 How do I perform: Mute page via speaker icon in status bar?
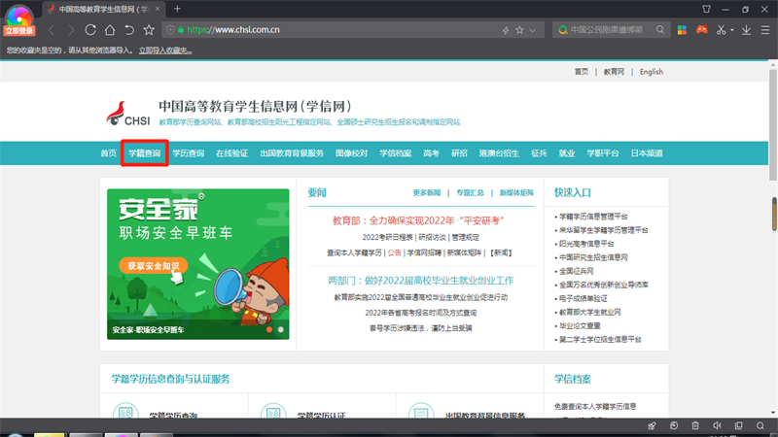click(717, 425)
